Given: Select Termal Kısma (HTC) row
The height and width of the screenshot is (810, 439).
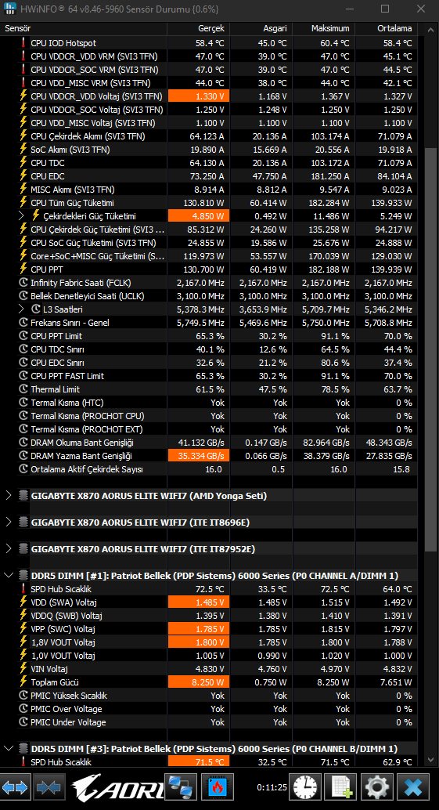Looking at the screenshot, I should coord(209,403).
